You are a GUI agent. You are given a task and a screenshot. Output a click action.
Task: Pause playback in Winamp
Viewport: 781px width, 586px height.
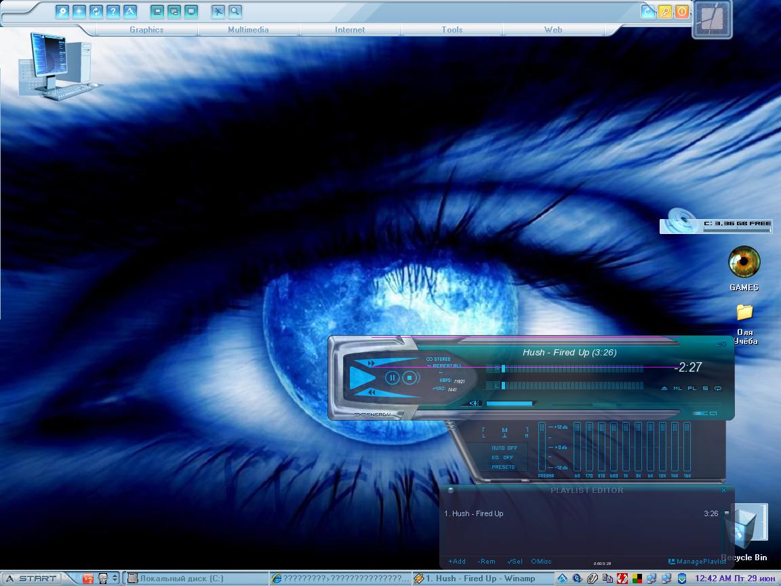392,378
